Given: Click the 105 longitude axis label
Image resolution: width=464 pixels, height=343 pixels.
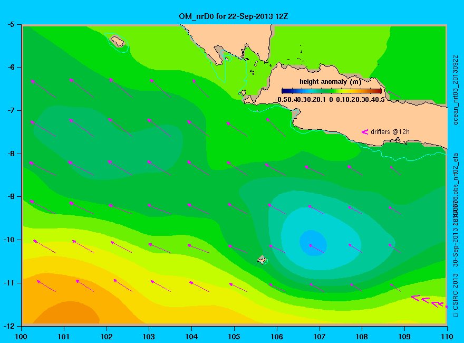Looking at the screenshot, I should tap(234, 337).
